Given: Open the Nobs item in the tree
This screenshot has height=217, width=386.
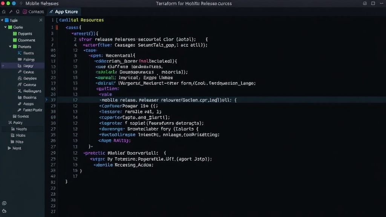Looking at the screenshot, I should [x=21, y=135].
